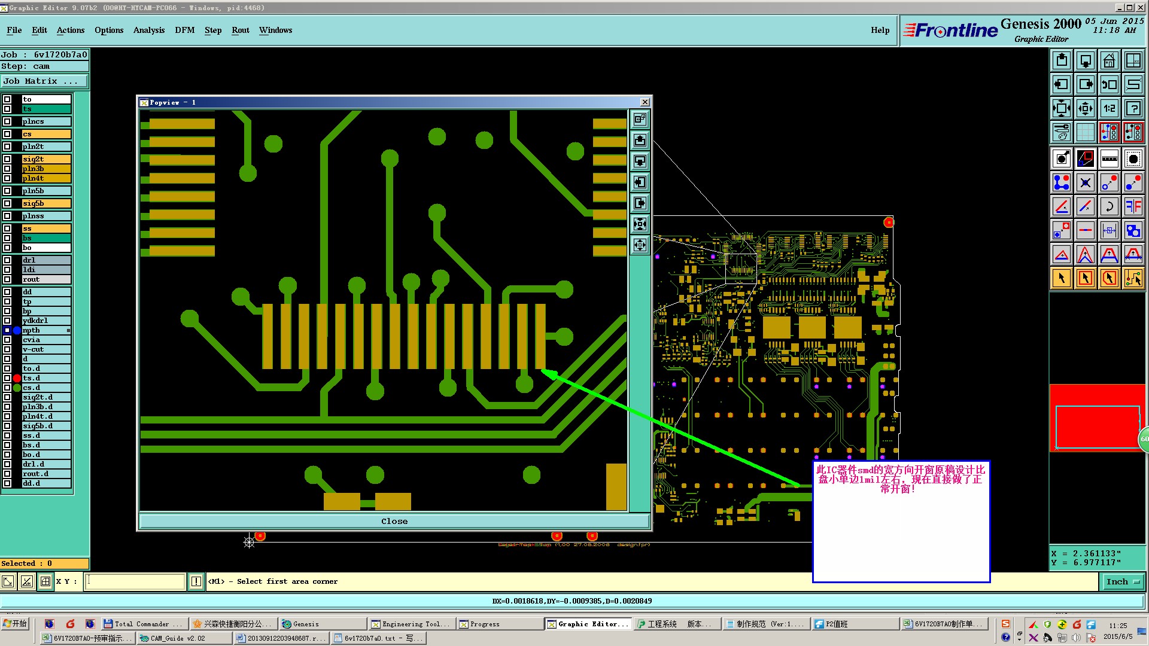
Task: Click the zoom home icon
Action: pyautogui.click(x=1109, y=60)
